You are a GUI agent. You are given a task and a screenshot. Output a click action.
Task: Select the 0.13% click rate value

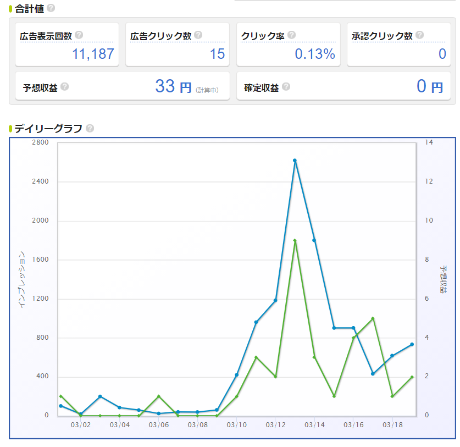click(x=315, y=54)
